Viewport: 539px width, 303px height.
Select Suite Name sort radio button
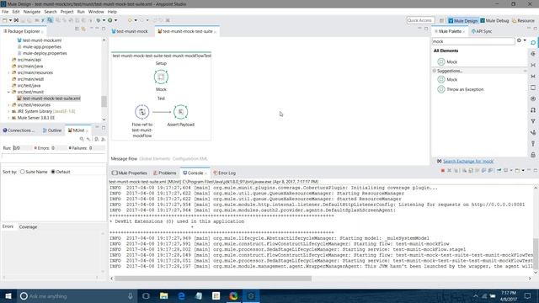pos(23,172)
